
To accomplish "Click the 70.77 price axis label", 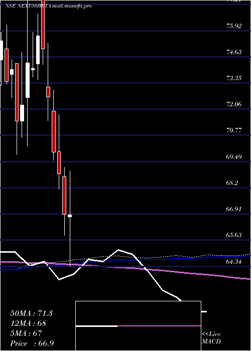I will point(234,130).
